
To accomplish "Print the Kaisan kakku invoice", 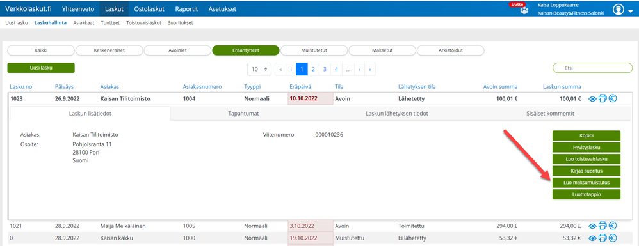I will click(603, 238).
